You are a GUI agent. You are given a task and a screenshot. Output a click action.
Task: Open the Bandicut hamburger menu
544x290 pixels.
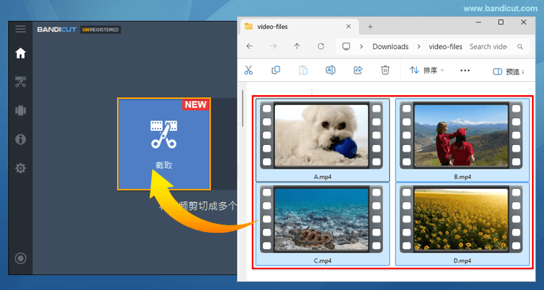(x=20, y=29)
